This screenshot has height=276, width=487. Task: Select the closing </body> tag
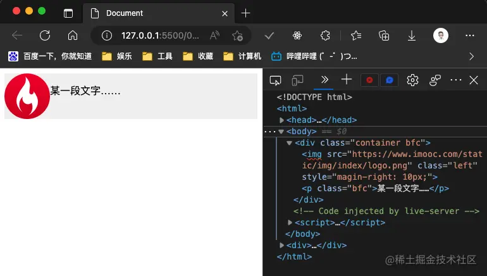(302, 234)
